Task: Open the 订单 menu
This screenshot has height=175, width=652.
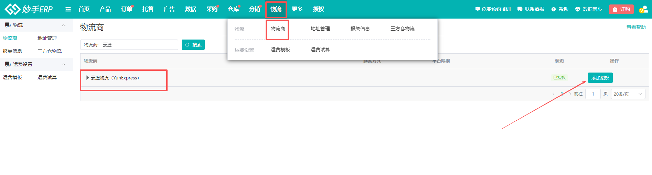Action: [x=127, y=9]
